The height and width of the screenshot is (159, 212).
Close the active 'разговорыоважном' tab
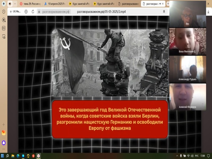coord(163,4)
